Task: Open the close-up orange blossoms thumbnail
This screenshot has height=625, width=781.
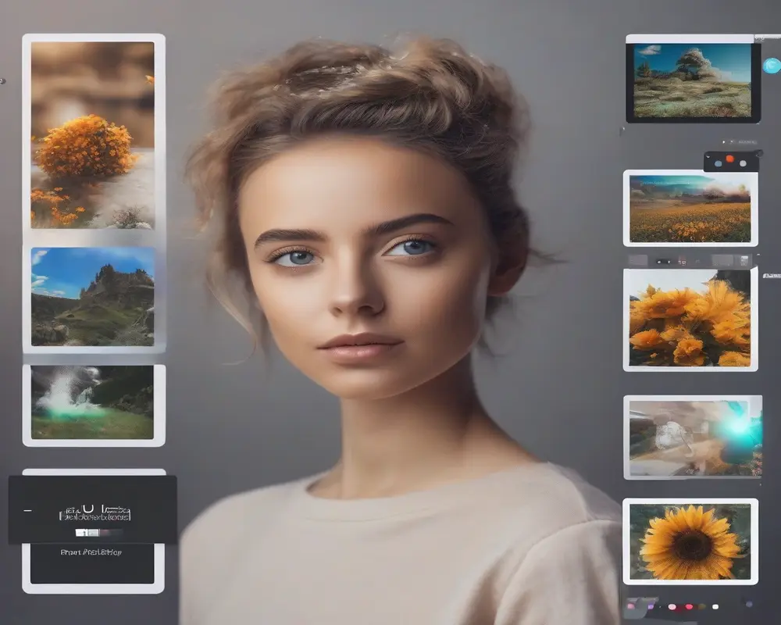Action: click(690, 319)
